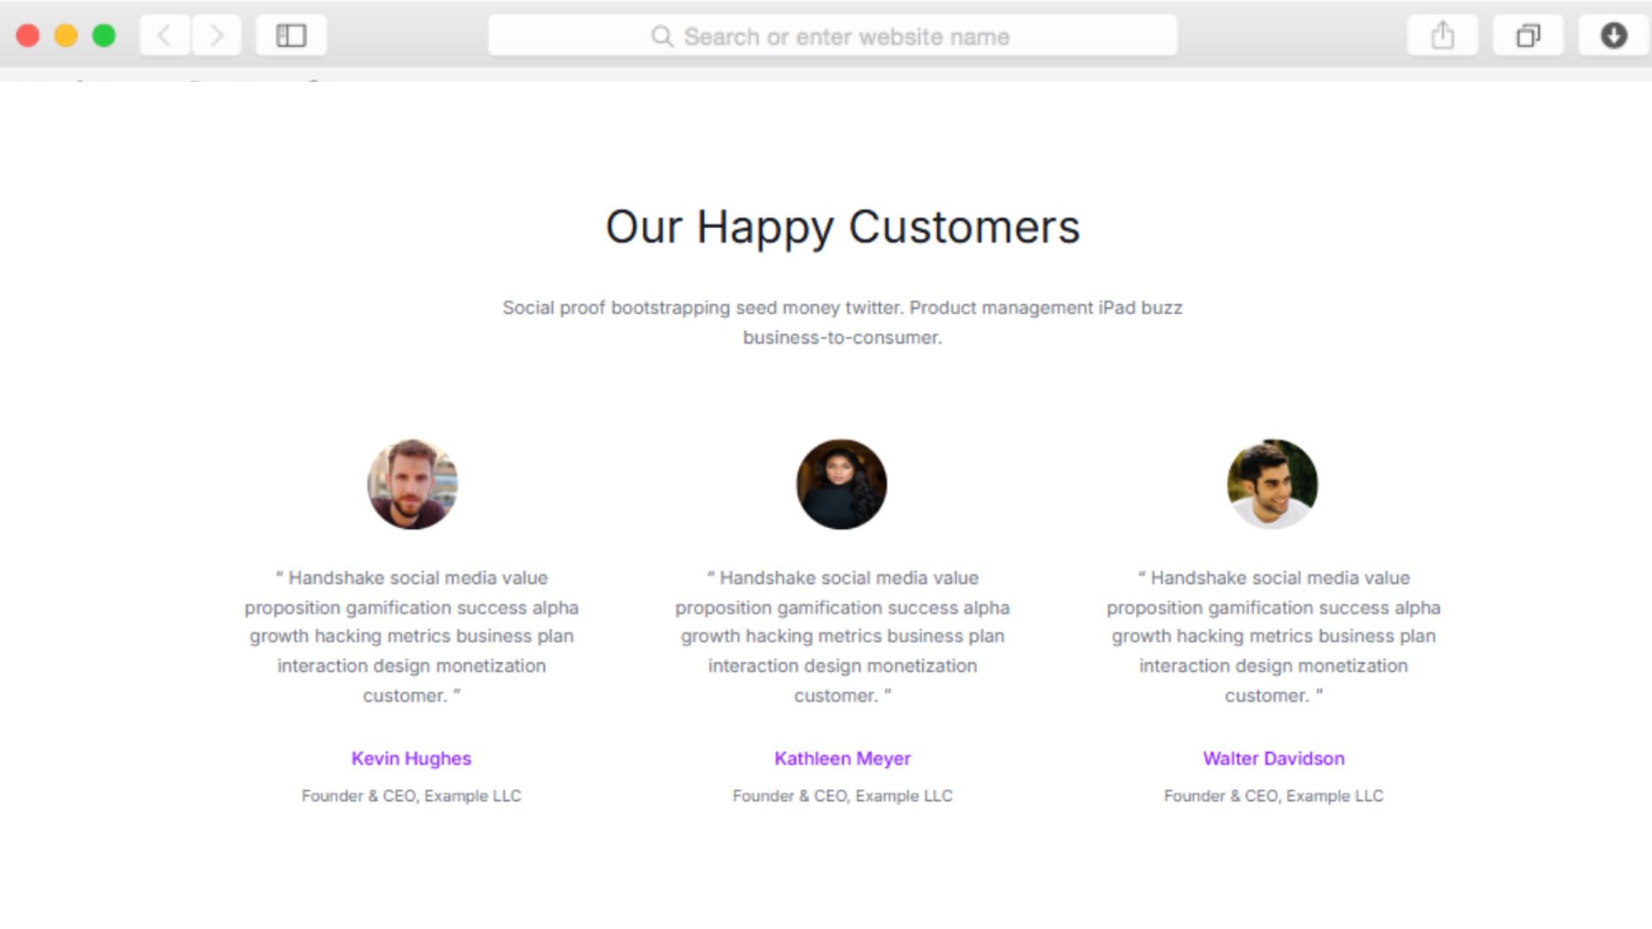Click Kathleen Meyer's profile photo
The height and width of the screenshot is (929, 1652).
[841, 484]
